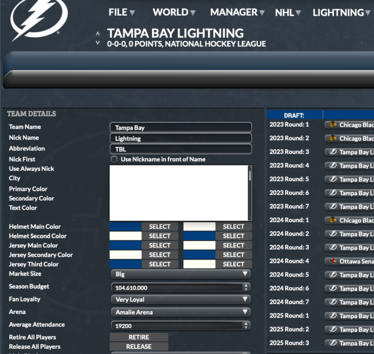The height and width of the screenshot is (354, 374).
Task: Click second Helmet Main Color swatch
Action: [x=199, y=227]
